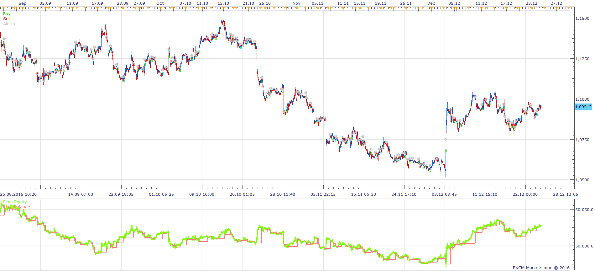The image size is (595, 271).
Task: Click the 09.10 16:00 bottom axis label
Action: 202,194
